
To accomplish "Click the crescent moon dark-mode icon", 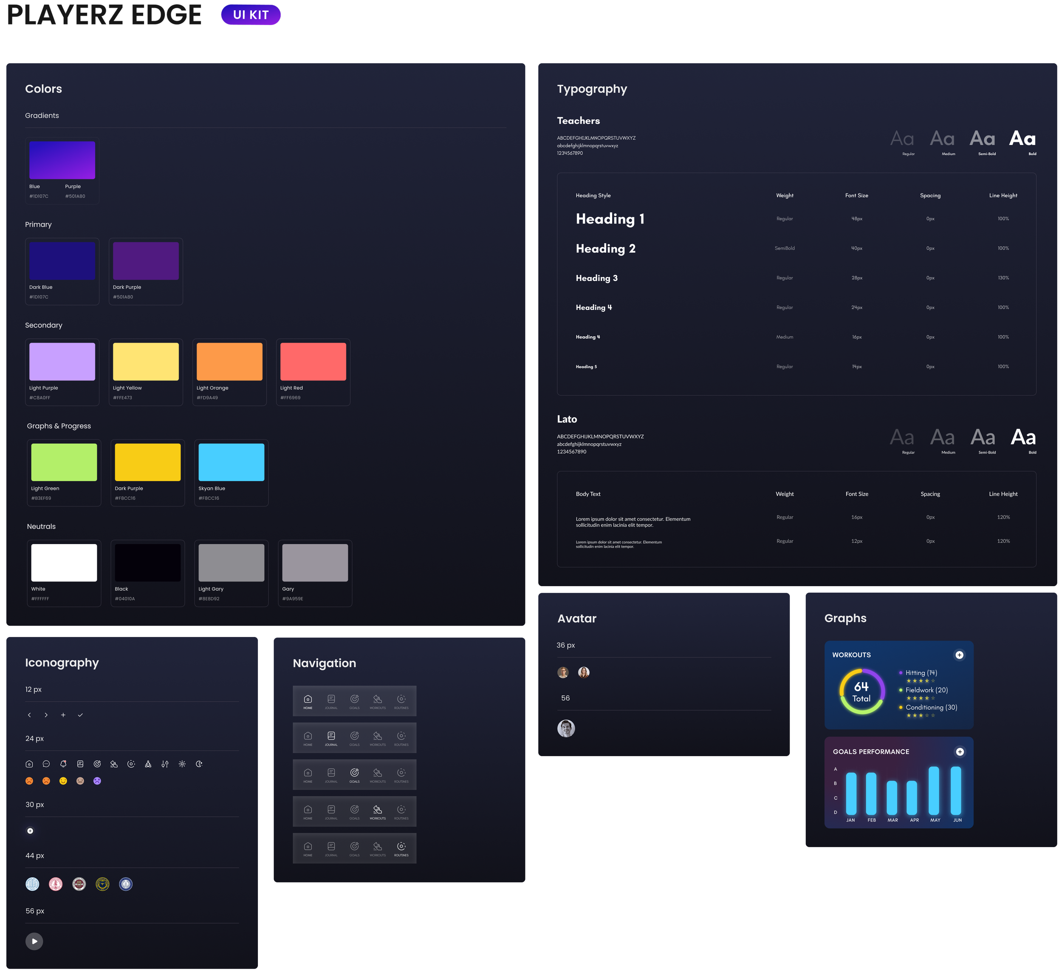I will (x=199, y=764).
